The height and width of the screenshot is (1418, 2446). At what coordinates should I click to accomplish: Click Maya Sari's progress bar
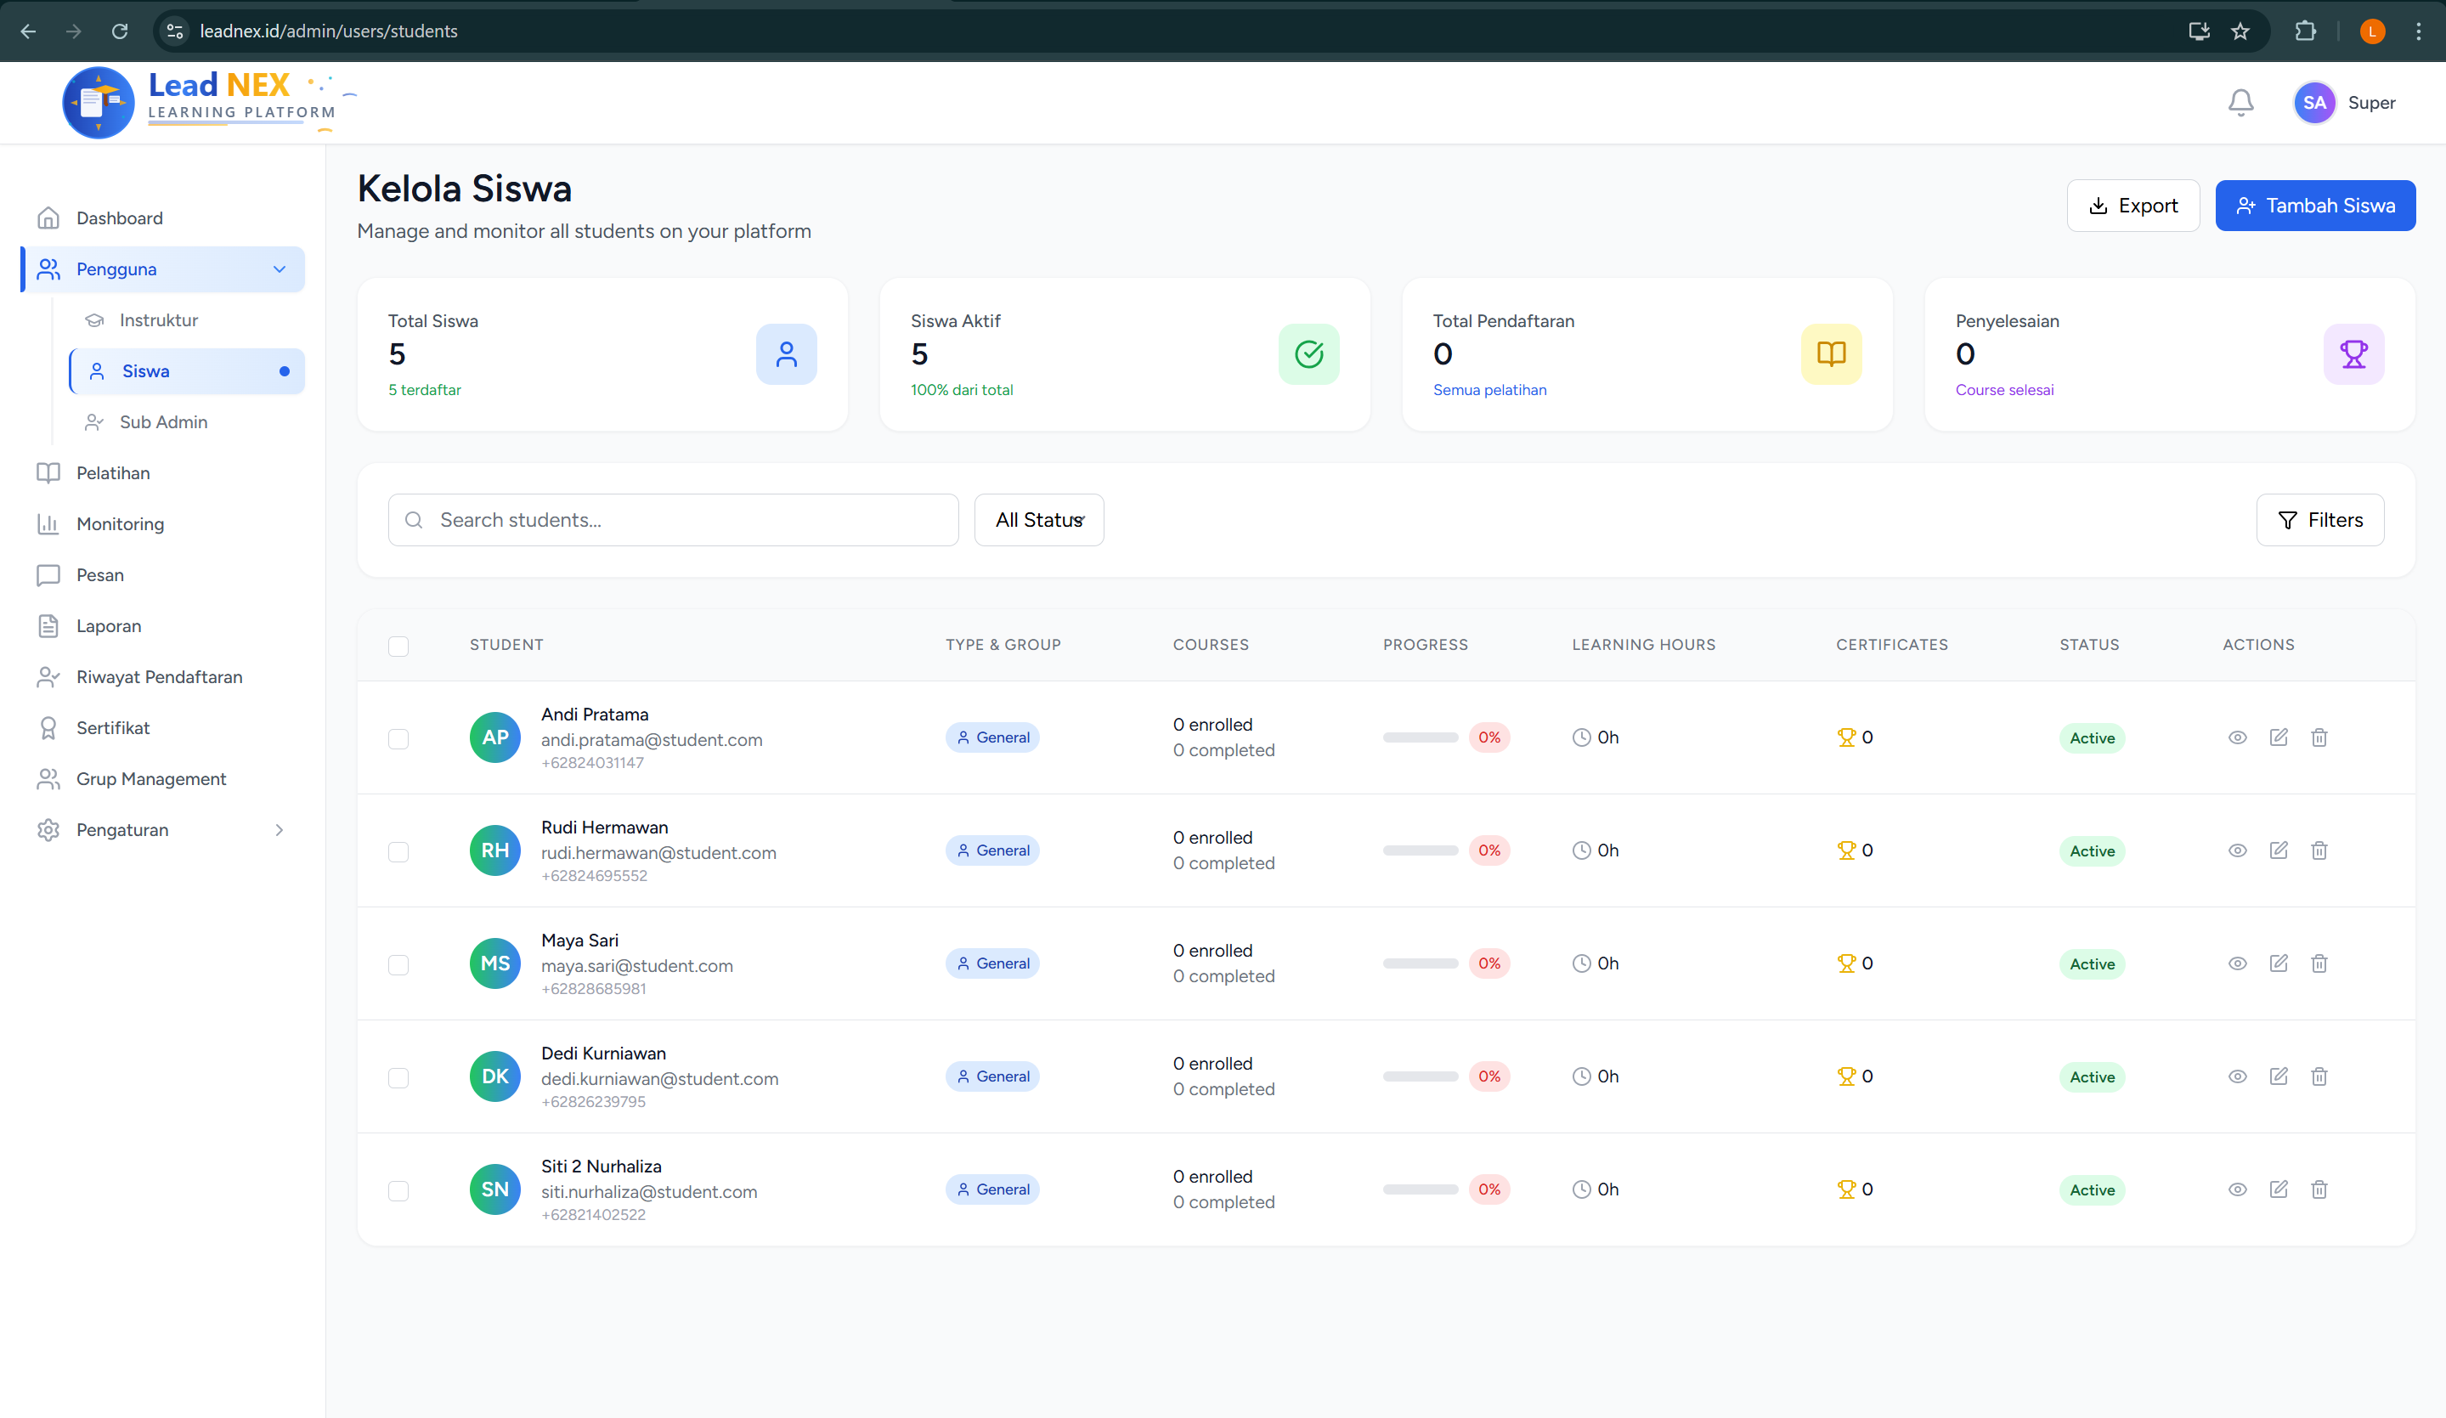[x=1420, y=963]
